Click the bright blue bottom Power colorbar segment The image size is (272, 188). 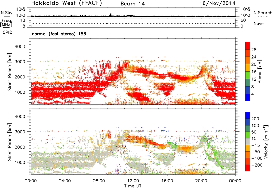click(x=248, y=97)
